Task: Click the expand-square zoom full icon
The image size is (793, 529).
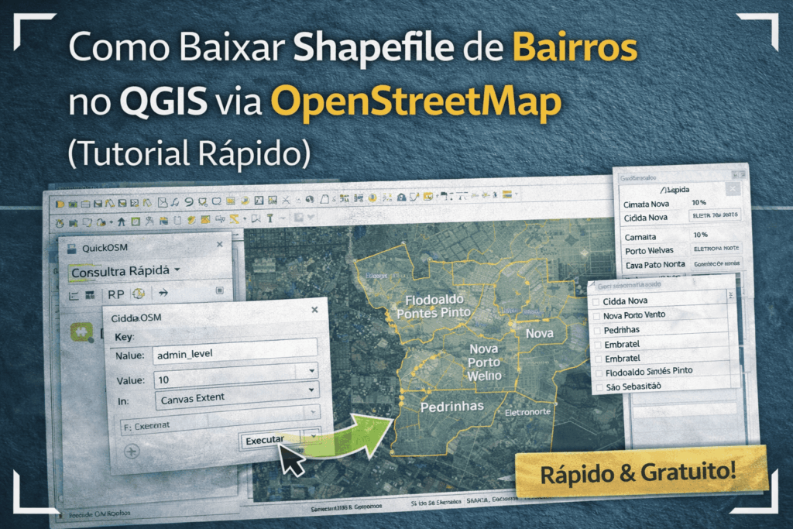Action: pyautogui.click(x=259, y=200)
